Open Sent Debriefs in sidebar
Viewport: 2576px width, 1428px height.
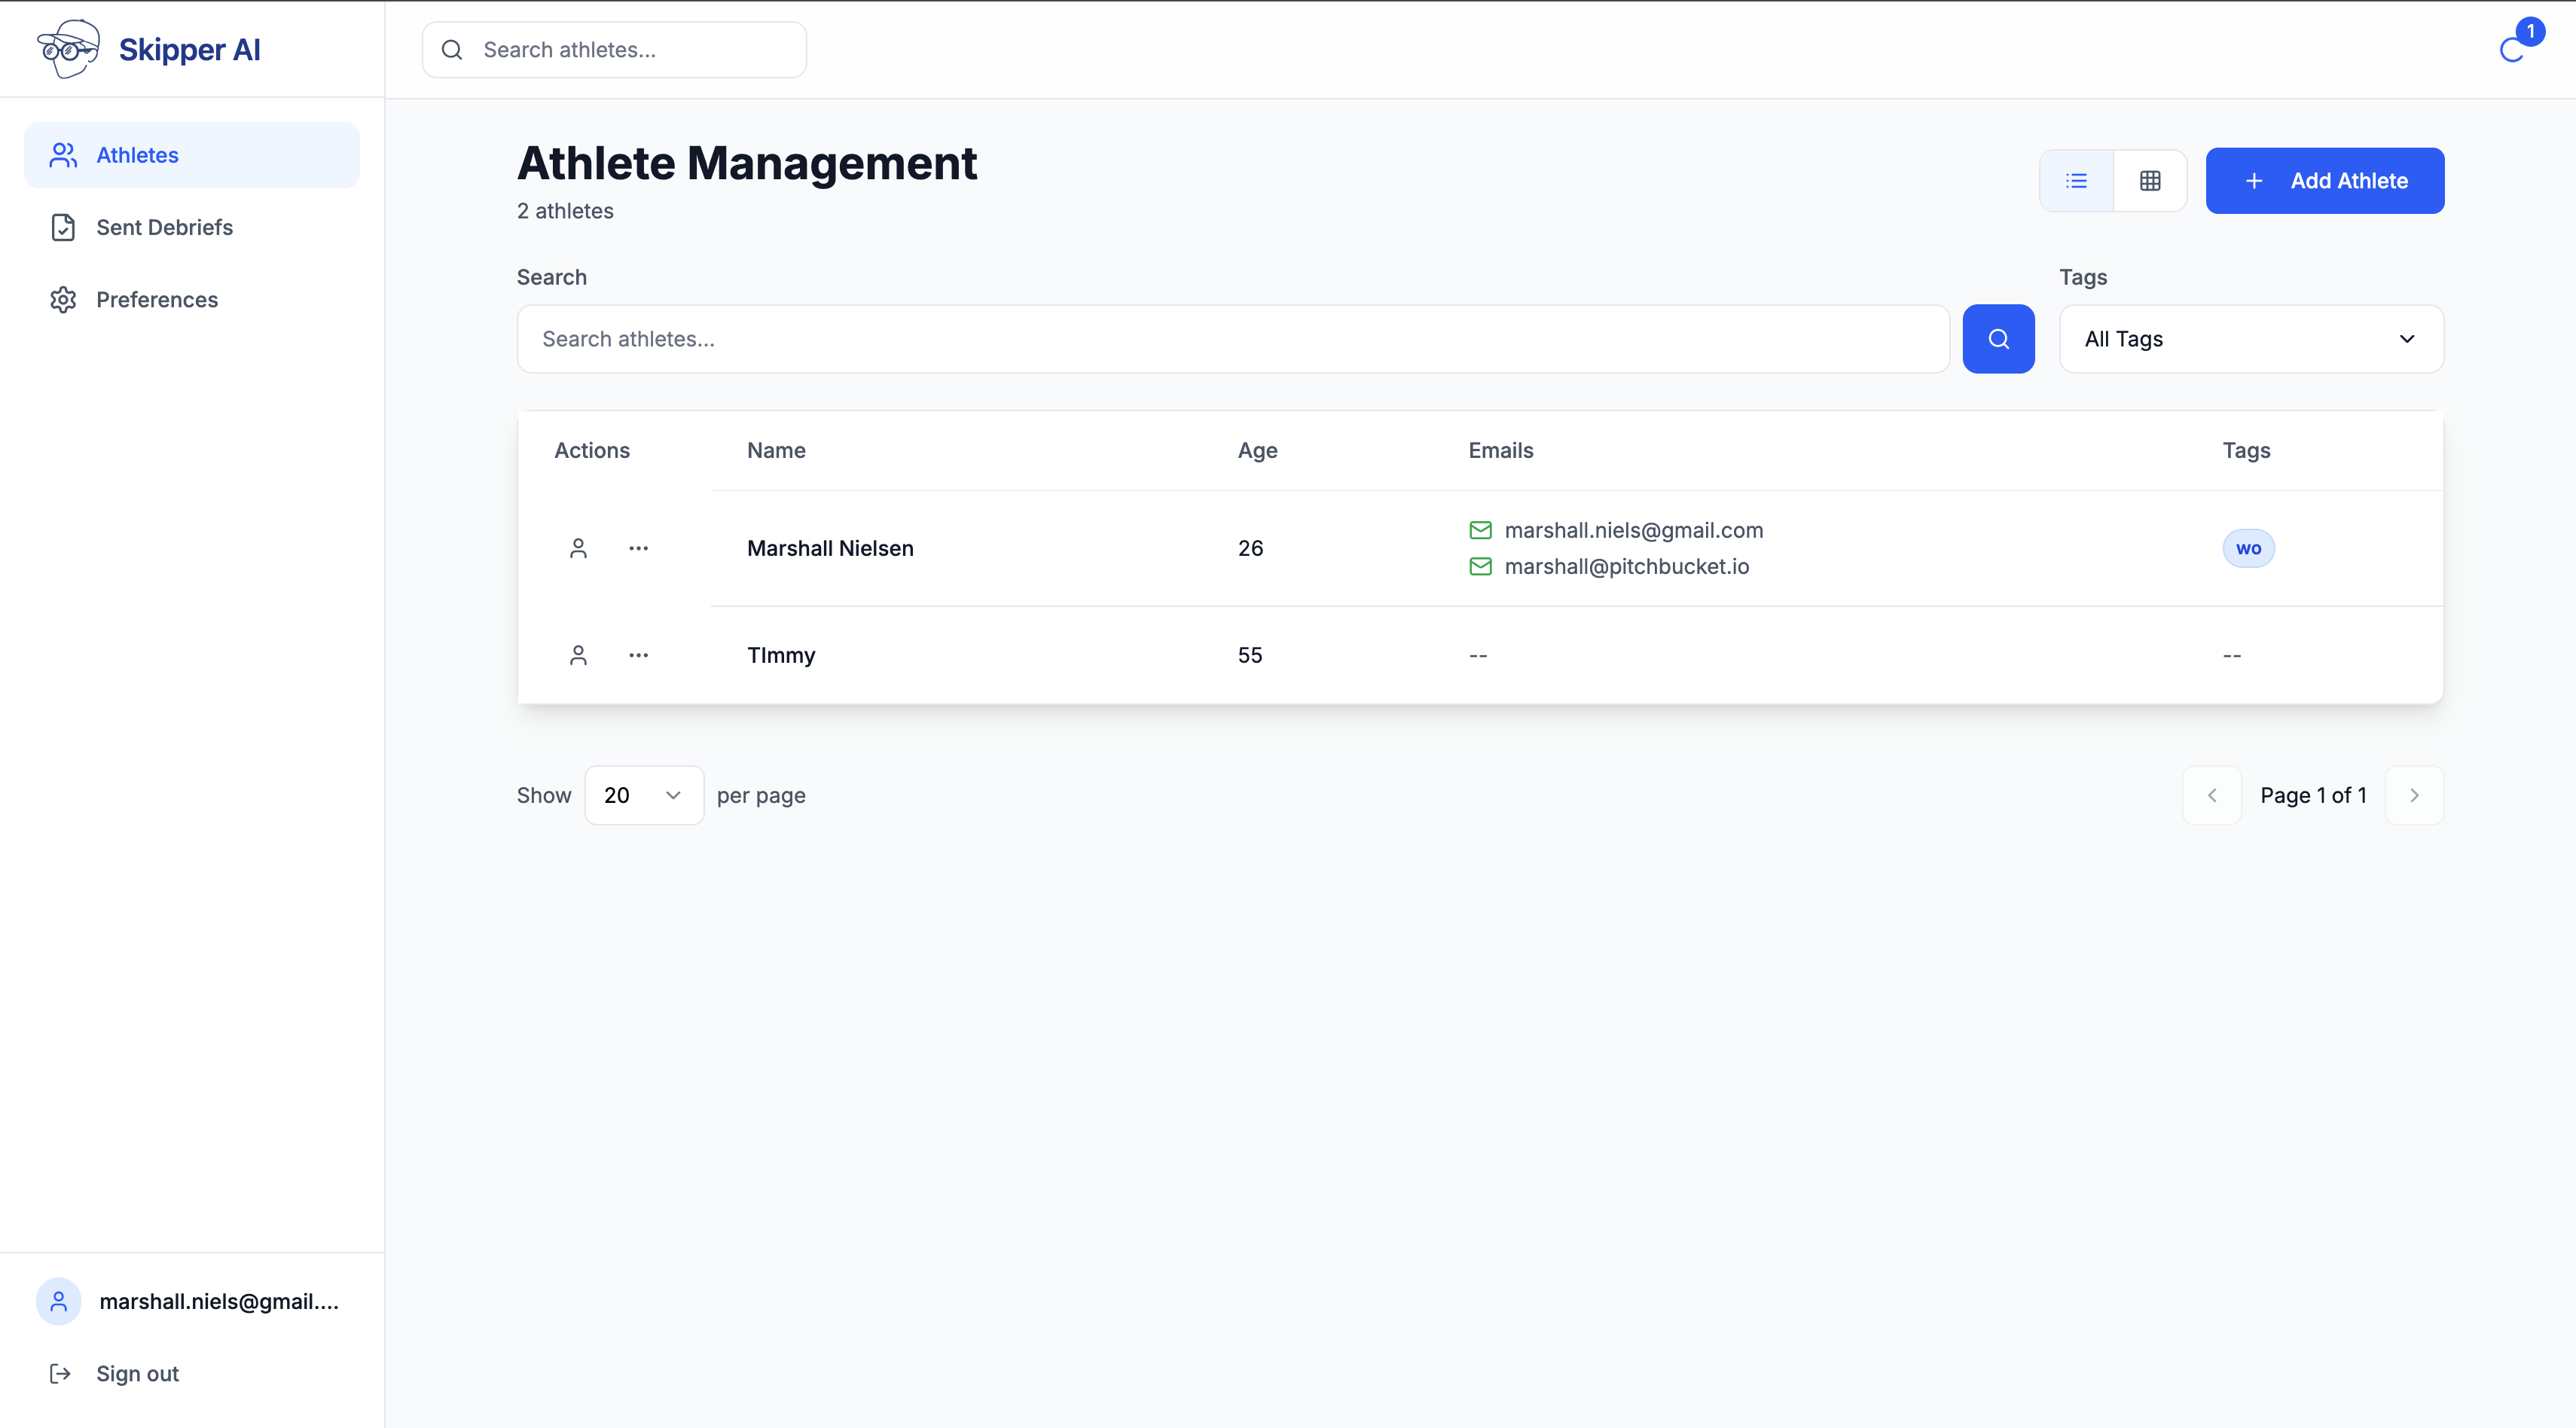tap(164, 227)
